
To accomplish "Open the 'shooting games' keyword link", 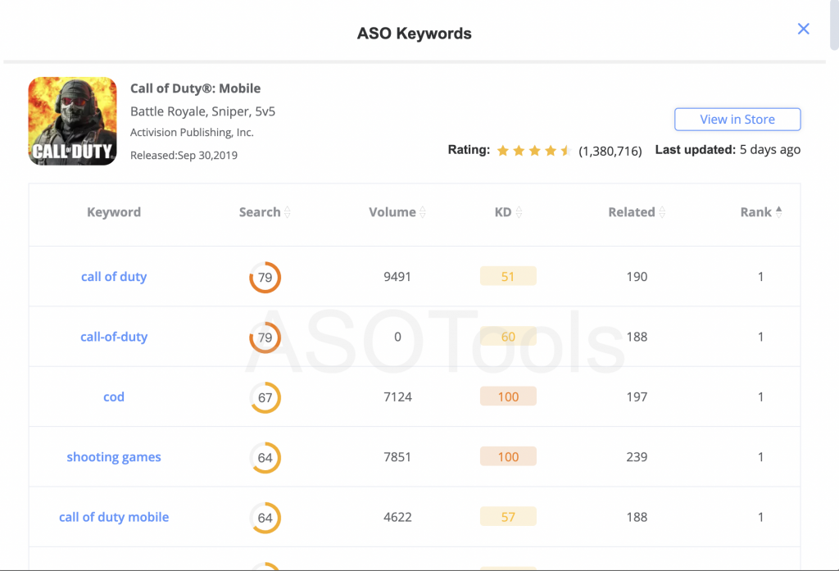I will coord(114,457).
